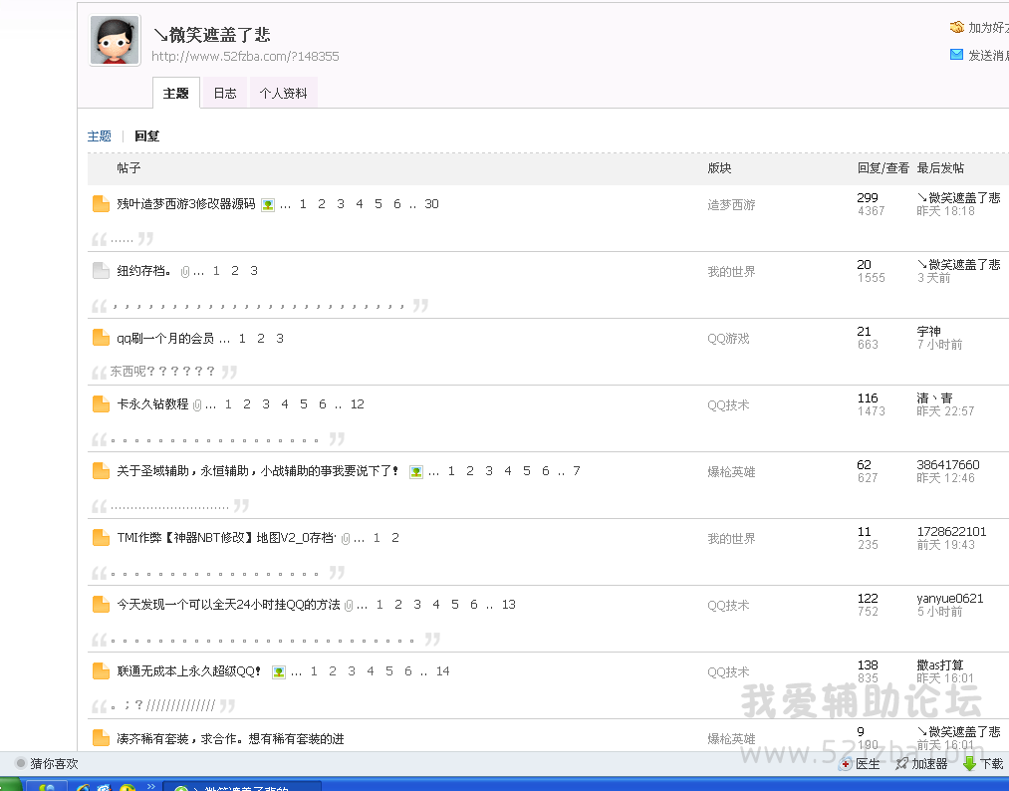Select the 主题 filter link
This screenshot has height=791, width=1009.
(x=100, y=136)
